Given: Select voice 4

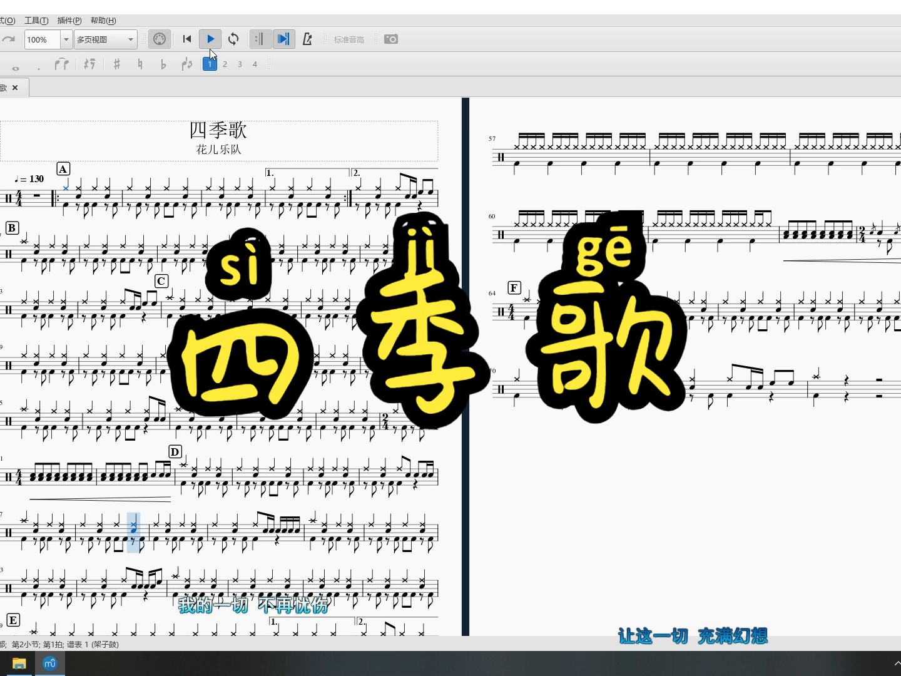Looking at the screenshot, I should (255, 64).
